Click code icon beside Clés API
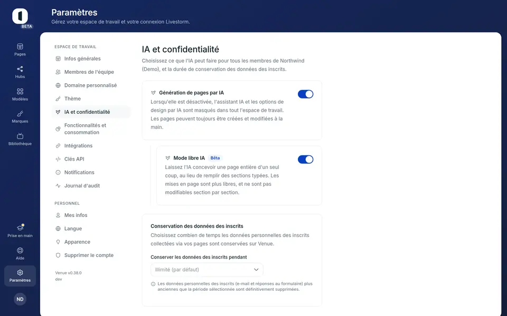This screenshot has width=507, height=316. pos(58,159)
